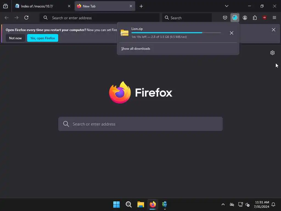Click Show all downloads
This screenshot has height=211, width=281.
tap(136, 49)
